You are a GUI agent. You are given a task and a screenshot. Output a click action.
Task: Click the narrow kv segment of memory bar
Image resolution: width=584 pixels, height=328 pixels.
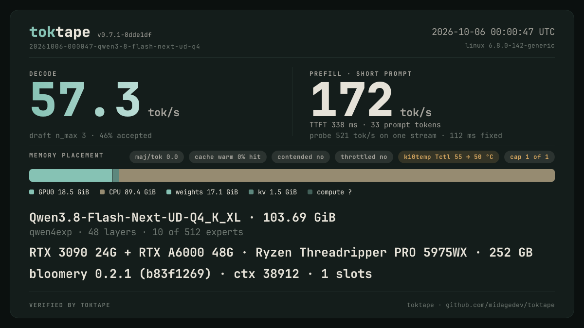(x=116, y=175)
